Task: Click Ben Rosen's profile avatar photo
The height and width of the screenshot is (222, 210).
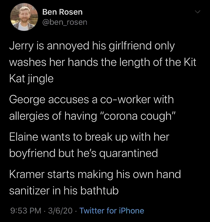Action: tap(22, 17)
